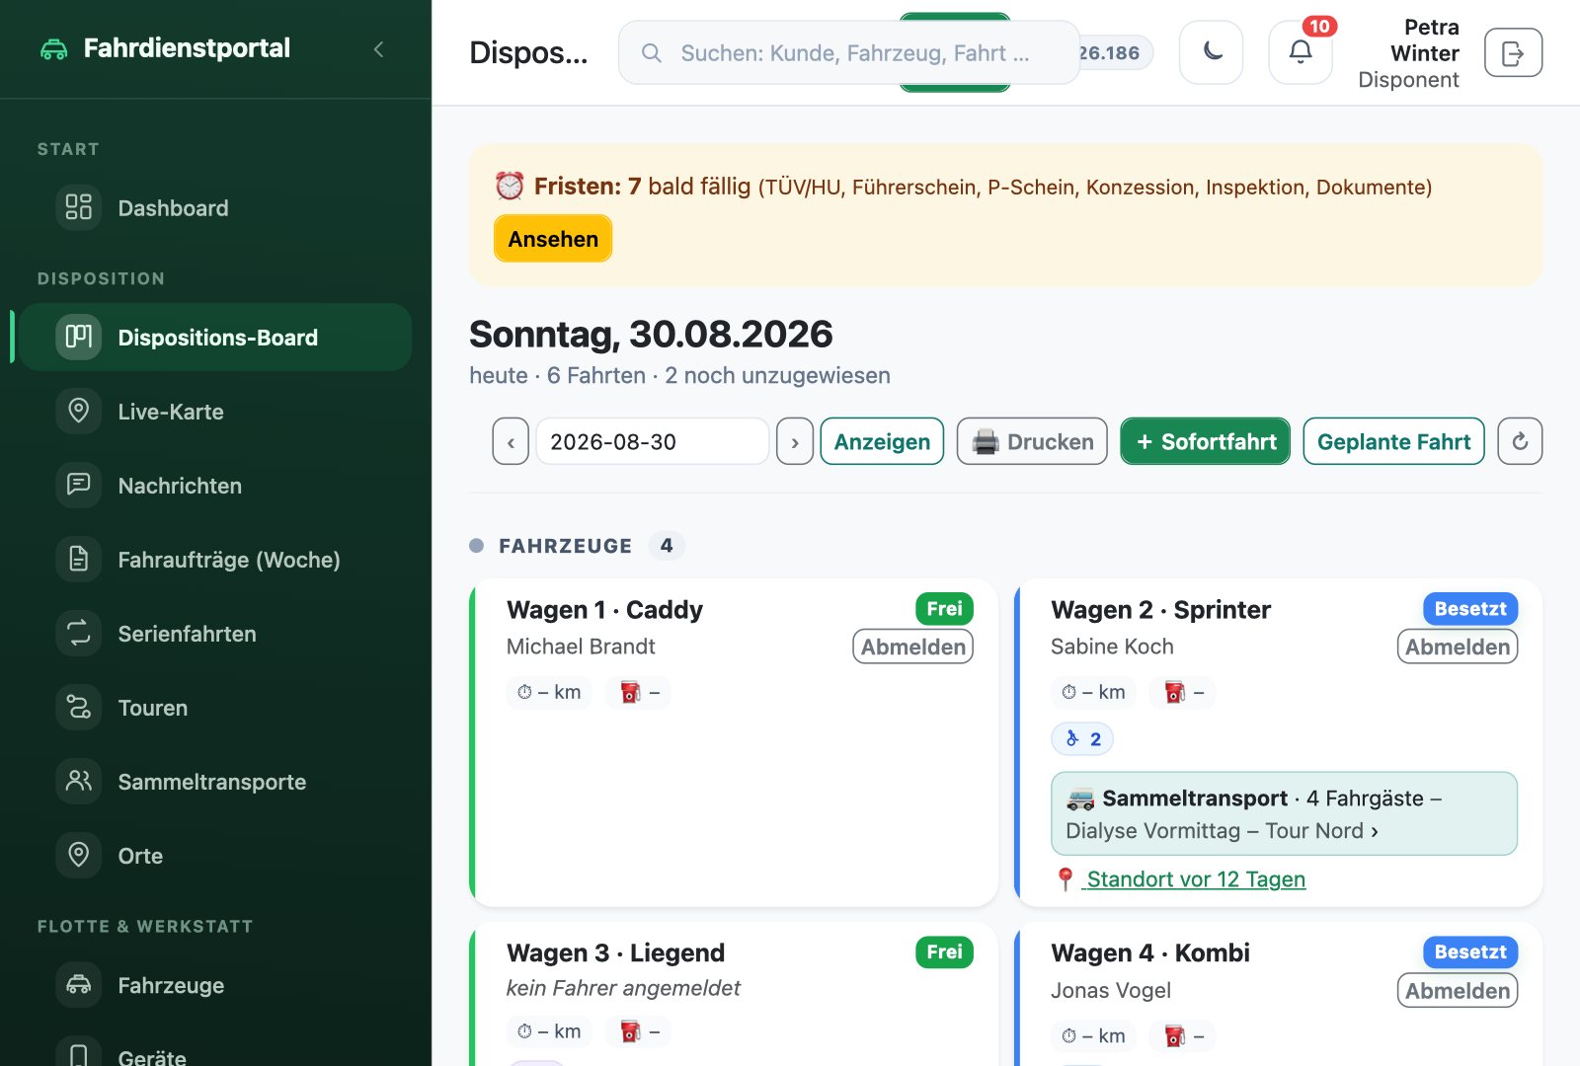Collapse the sidebar with the chevron
Viewport: 1580px width, 1066px height.
click(x=378, y=49)
